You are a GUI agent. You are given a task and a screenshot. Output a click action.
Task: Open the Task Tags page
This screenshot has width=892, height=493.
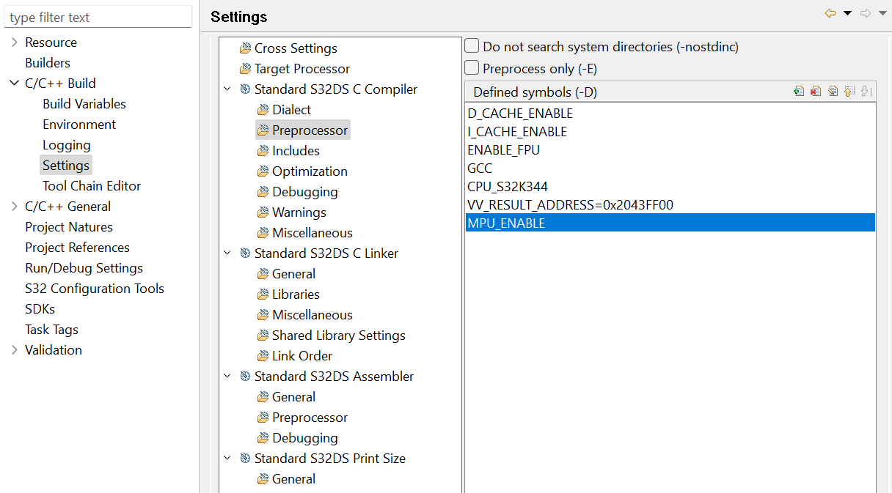[x=51, y=330]
